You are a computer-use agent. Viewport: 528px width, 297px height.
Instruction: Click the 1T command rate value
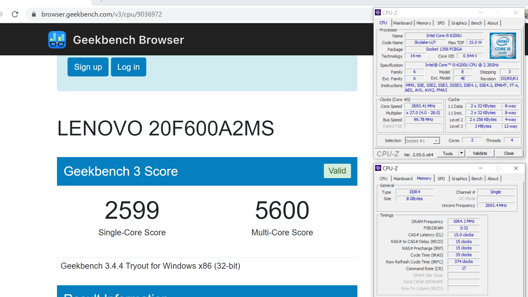point(464,268)
